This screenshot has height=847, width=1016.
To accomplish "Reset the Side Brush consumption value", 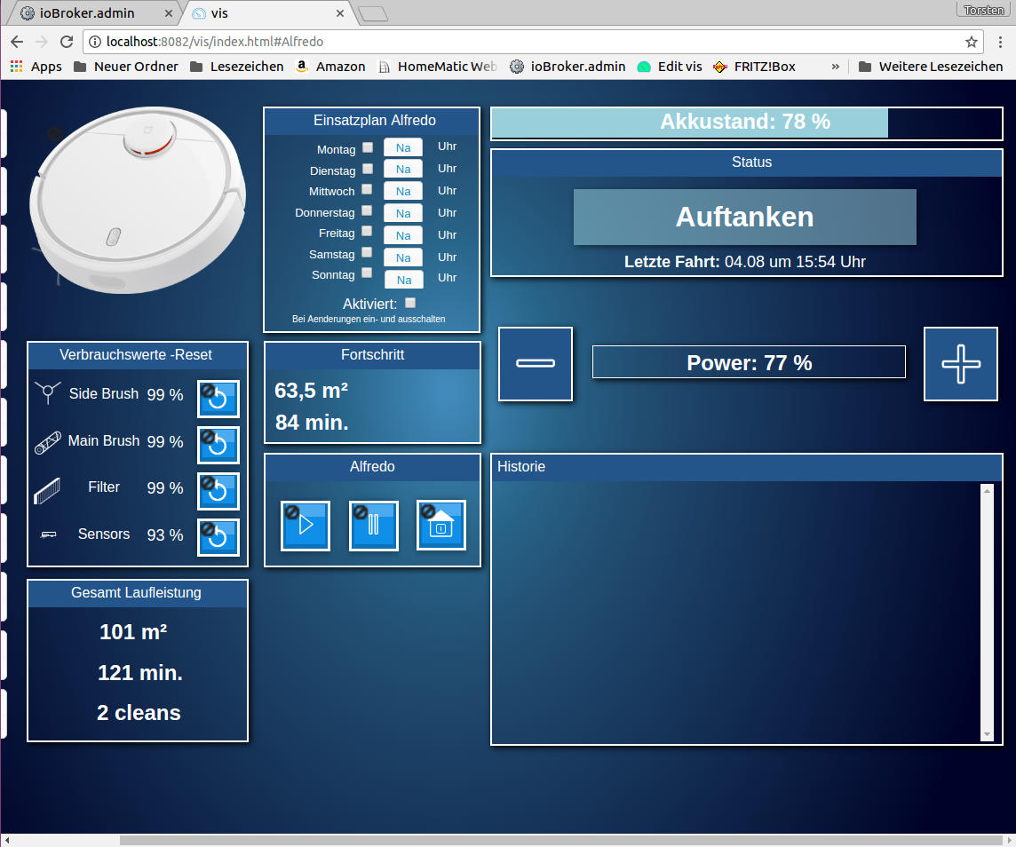I will pyautogui.click(x=218, y=400).
